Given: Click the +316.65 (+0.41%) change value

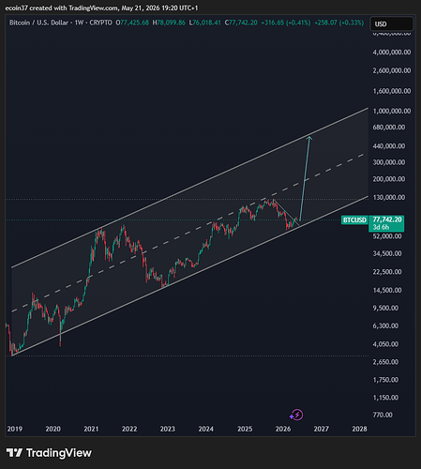Looking at the screenshot, I should point(286,23).
